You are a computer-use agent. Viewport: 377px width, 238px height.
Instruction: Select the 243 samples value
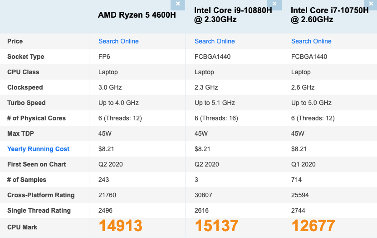pos(103,180)
